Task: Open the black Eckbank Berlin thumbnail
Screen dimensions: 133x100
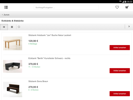Action: 13,66
